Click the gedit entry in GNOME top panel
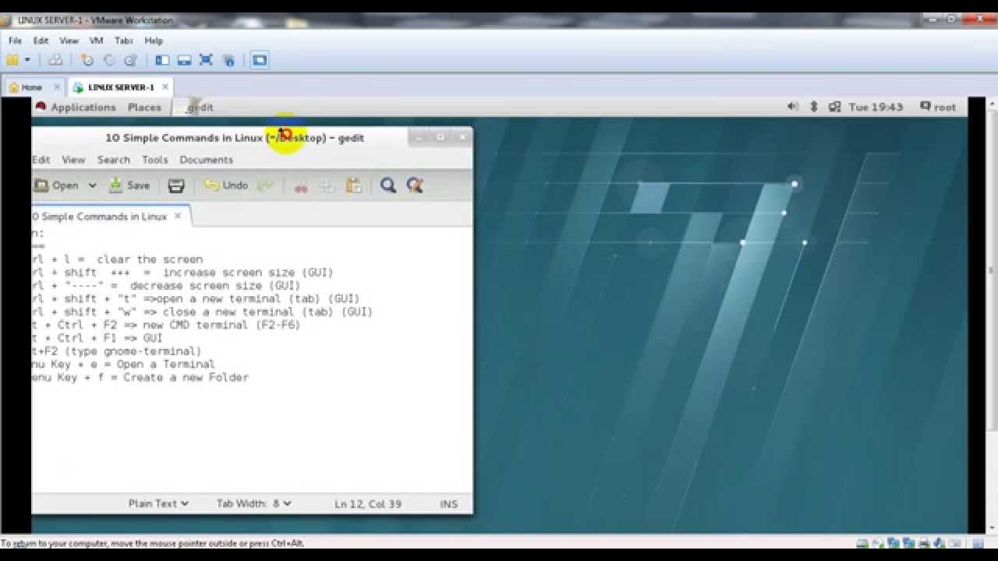The height and width of the screenshot is (561, 998). (x=195, y=108)
